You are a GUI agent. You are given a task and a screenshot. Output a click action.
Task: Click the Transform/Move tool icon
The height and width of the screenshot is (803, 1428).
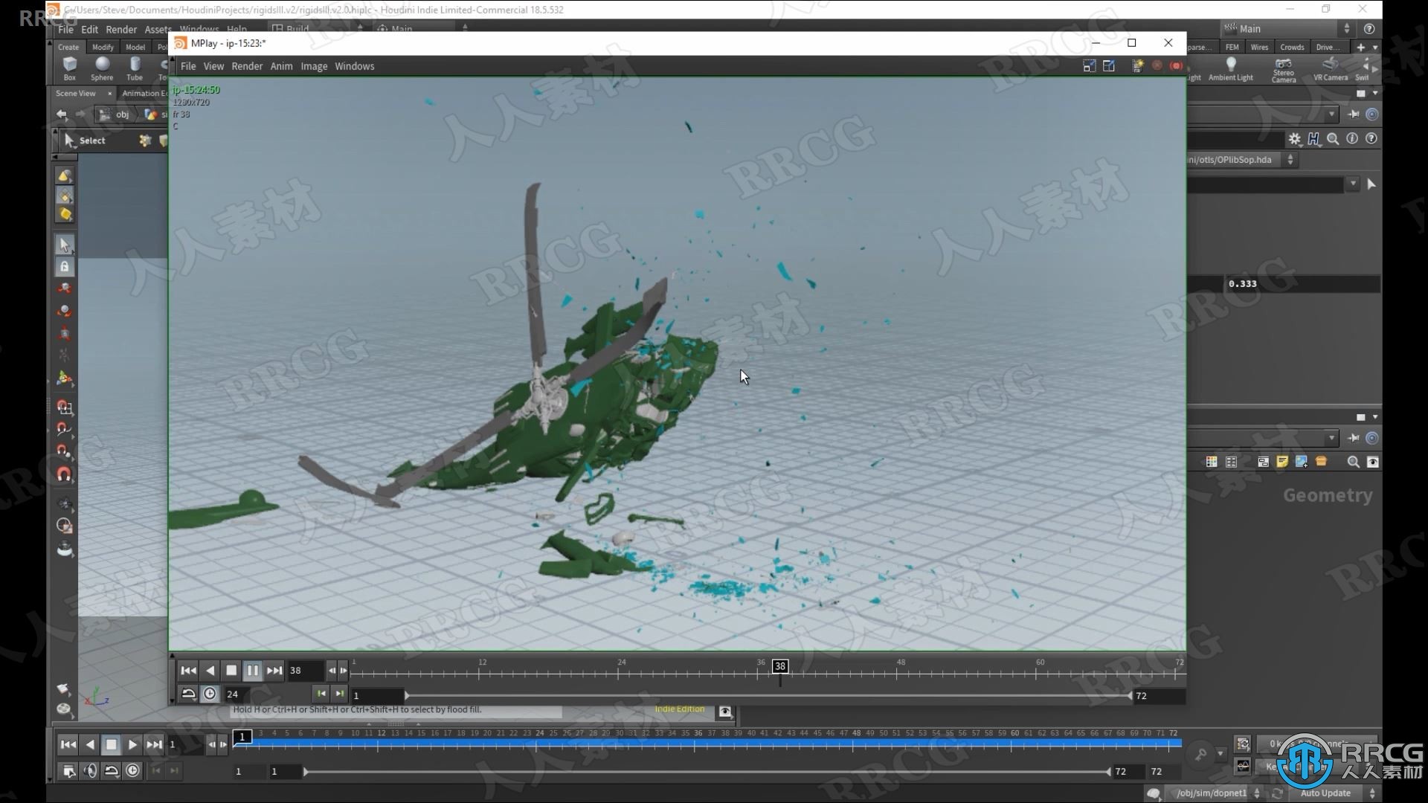coord(64,244)
